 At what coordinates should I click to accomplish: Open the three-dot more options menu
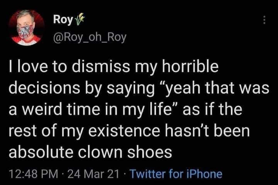pyautogui.click(x=264, y=20)
